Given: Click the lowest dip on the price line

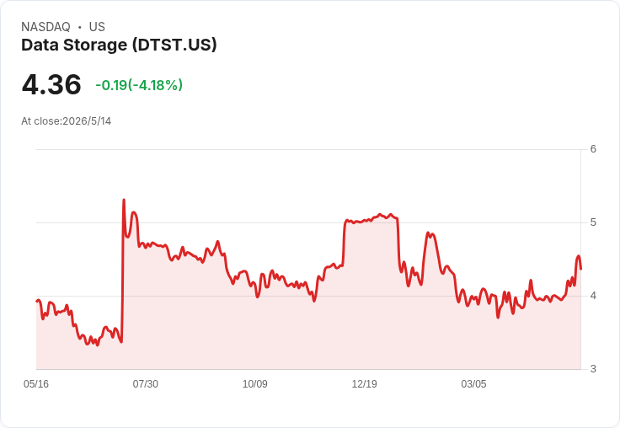Looking at the screenshot, I should point(98,345).
